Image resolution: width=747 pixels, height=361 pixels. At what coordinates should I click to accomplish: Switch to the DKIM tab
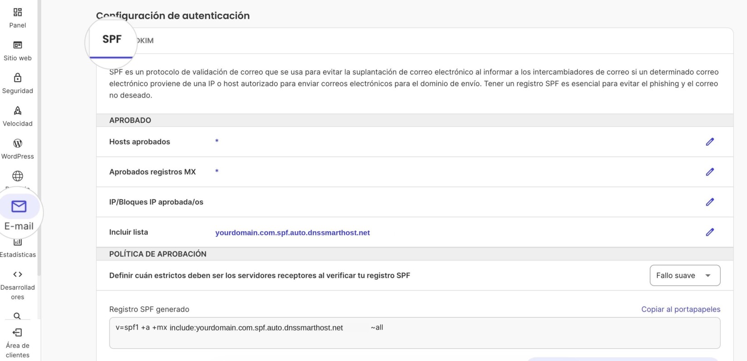click(x=145, y=40)
